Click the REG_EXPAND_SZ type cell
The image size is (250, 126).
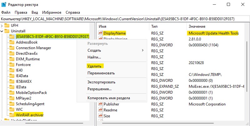click(165, 86)
